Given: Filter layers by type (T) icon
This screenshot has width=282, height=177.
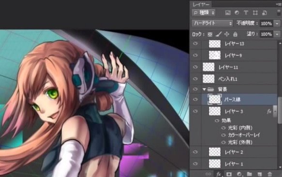Looking at the screenshot, I should point(246,13).
